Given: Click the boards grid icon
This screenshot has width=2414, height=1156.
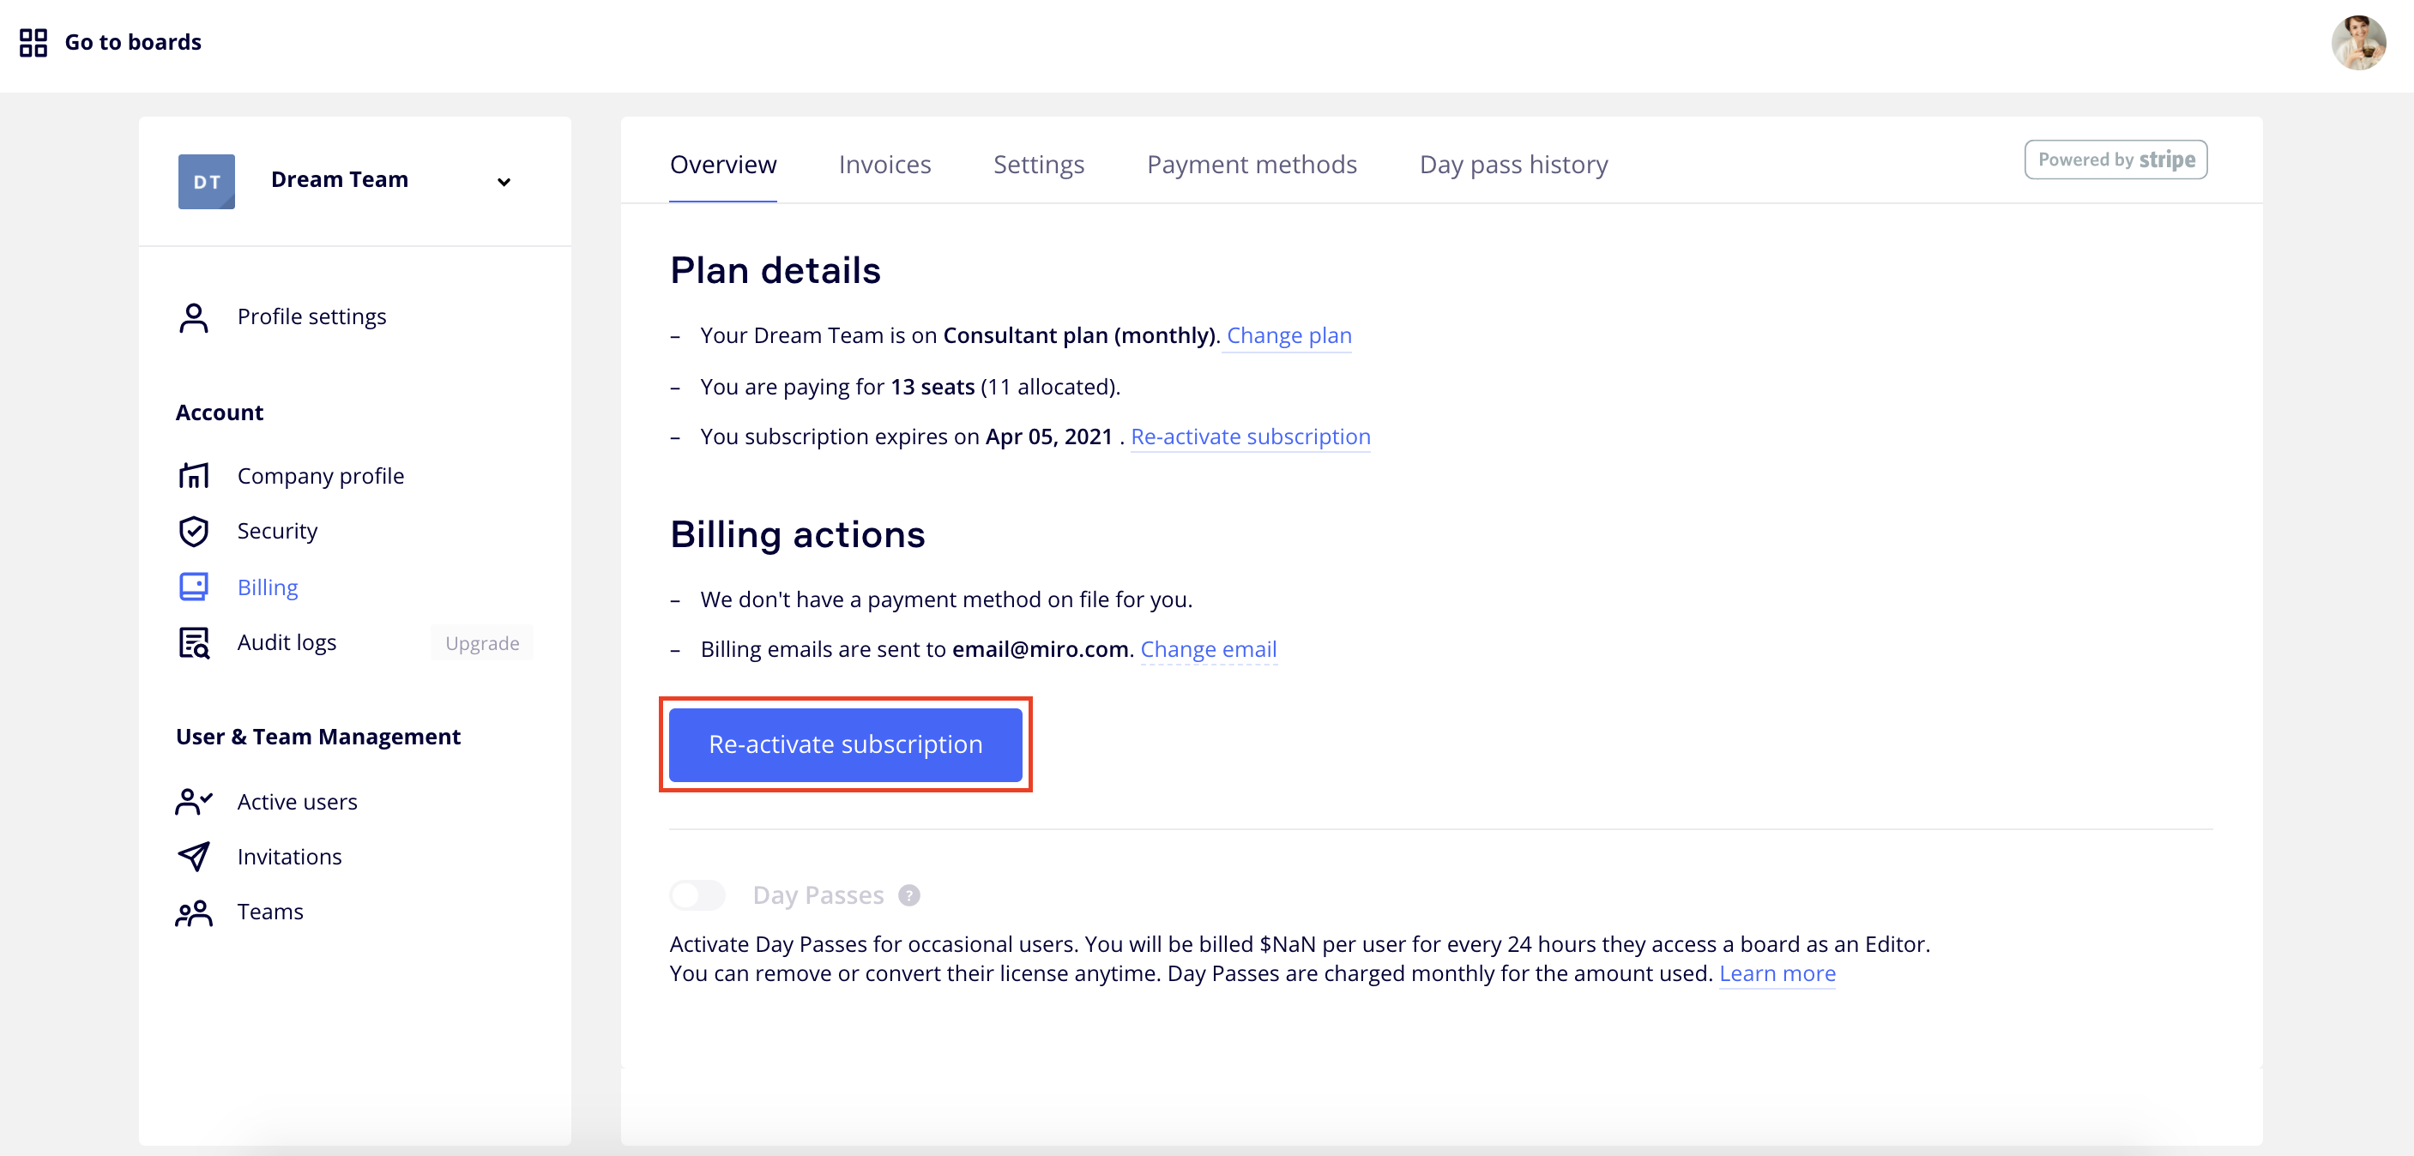Looking at the screenshot, I should [x=33, y=42].
